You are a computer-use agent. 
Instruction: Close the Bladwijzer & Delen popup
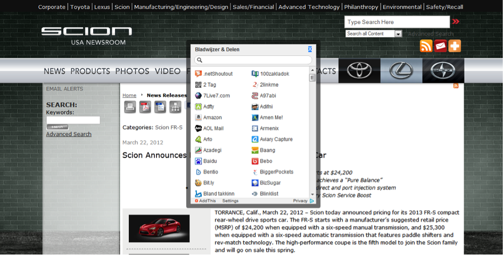point(310,49)
